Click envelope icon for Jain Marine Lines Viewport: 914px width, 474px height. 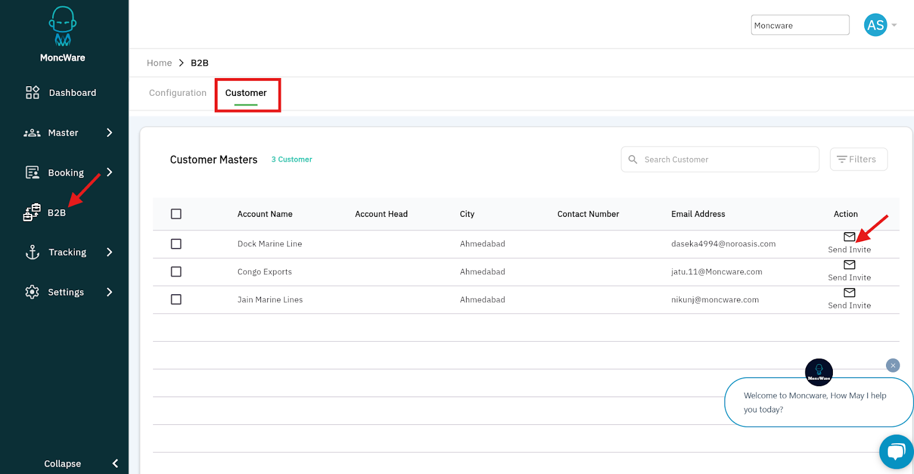coord(849,293)
